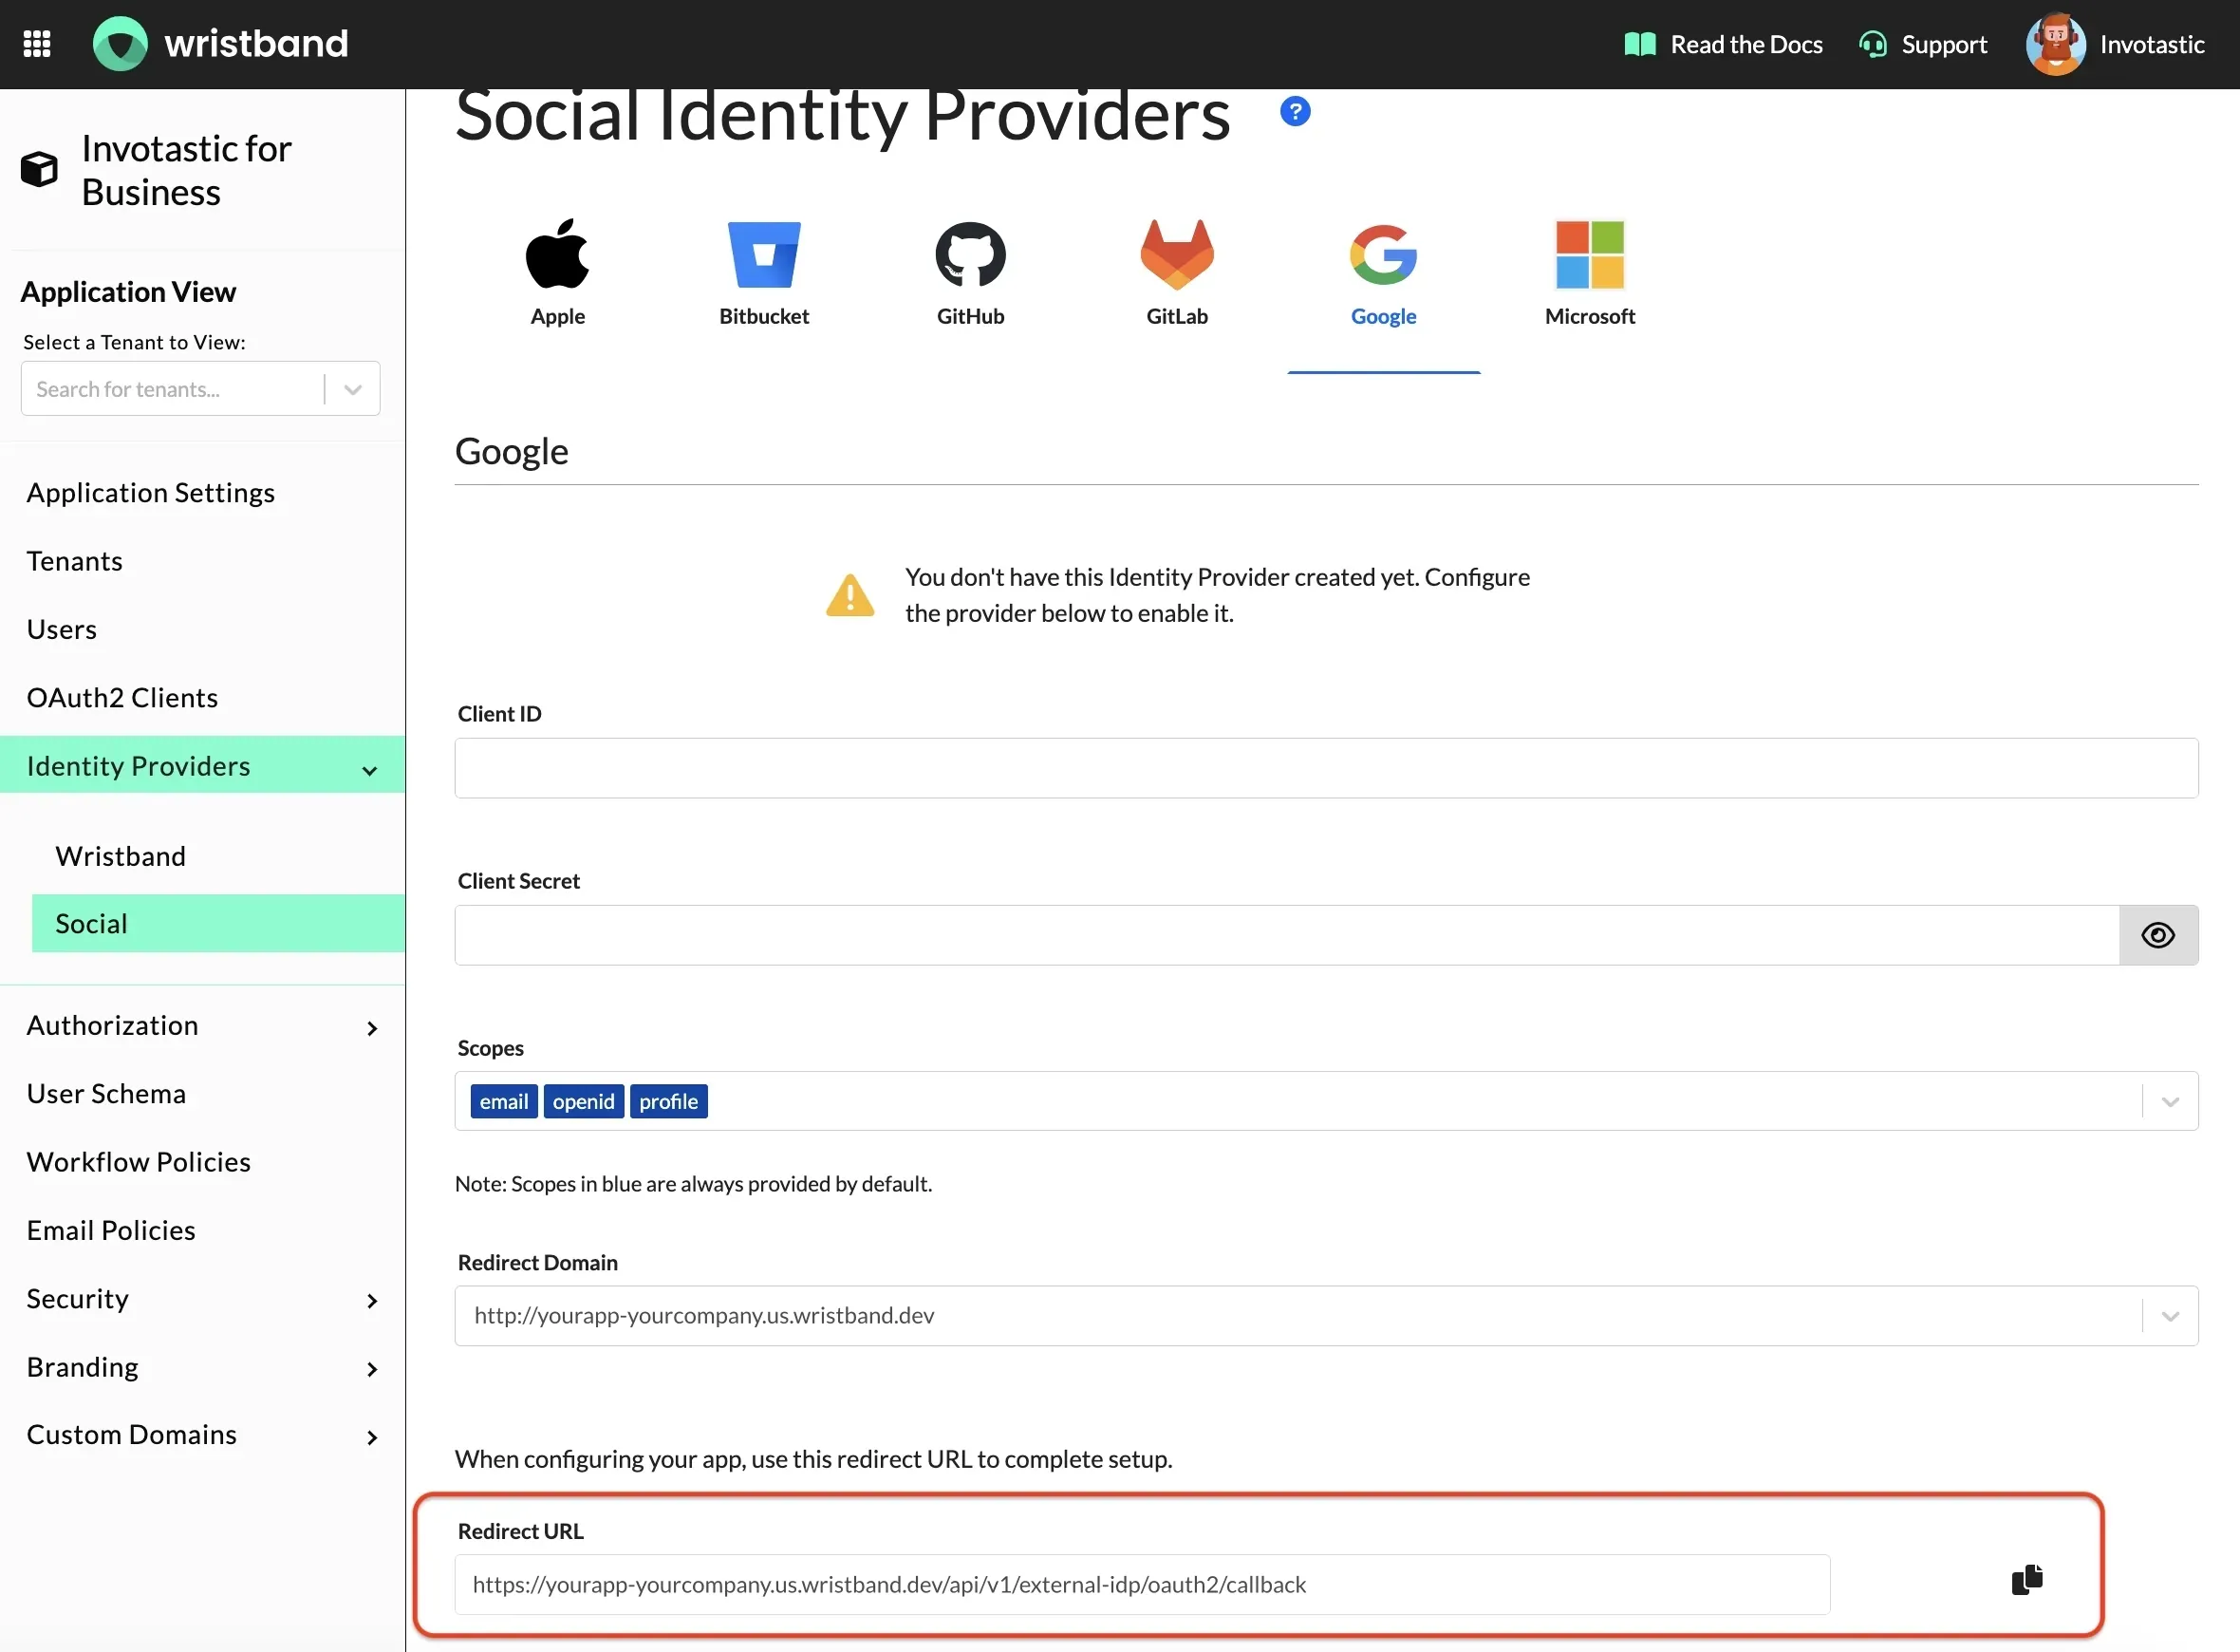
Task: Click the profile scope tag
Action: 669,1101
